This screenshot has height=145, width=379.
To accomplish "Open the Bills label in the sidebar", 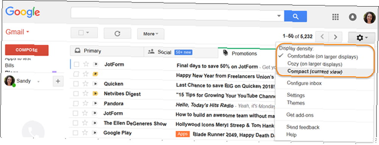I will (x=9, y=65).
